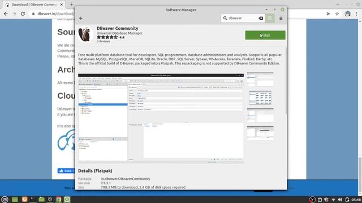Click the Software Manager window title
This screenshot has width=362, height=203.
[181, 10]
